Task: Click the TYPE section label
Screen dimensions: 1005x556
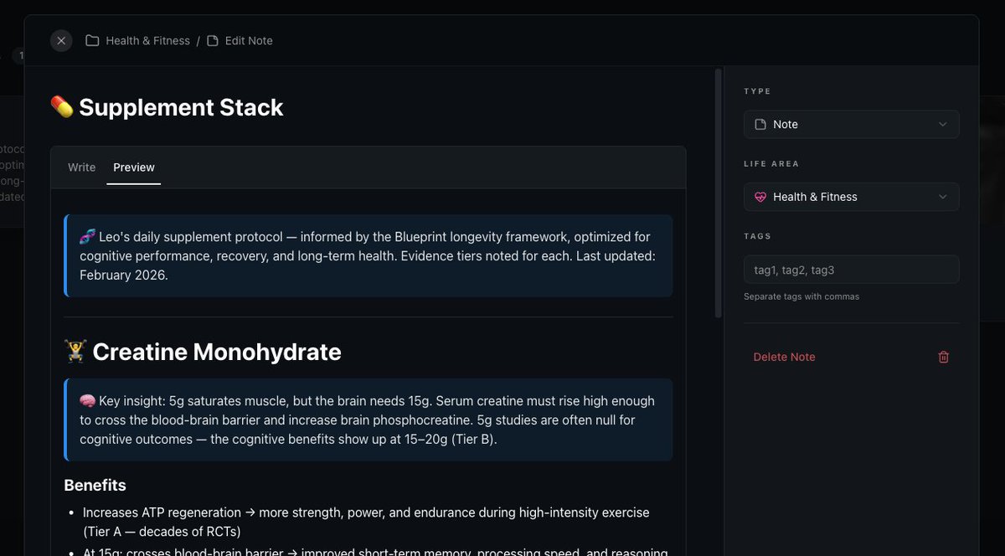Action: (757, 91)
